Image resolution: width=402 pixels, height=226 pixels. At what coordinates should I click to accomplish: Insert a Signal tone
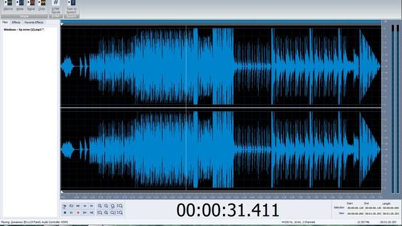point(31,6)
